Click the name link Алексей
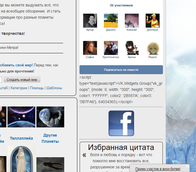 click(132, 30)
